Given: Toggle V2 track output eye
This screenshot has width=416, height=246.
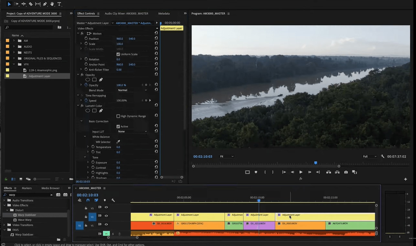Looking at the screenshot, I should (106, 216).
